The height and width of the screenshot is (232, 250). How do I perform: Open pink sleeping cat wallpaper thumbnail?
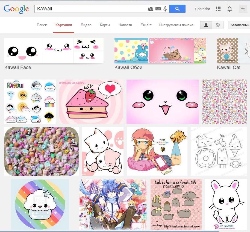[171, 51]
